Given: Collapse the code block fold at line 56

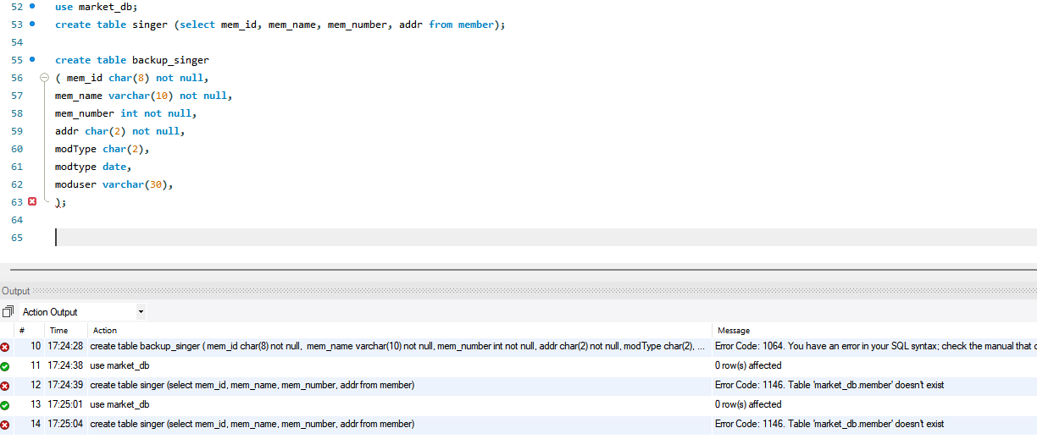Looking at the screenshot, I should [45, 78].
